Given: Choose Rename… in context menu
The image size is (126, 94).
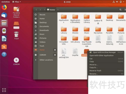Looking at the screenshot, I should 106,74.
